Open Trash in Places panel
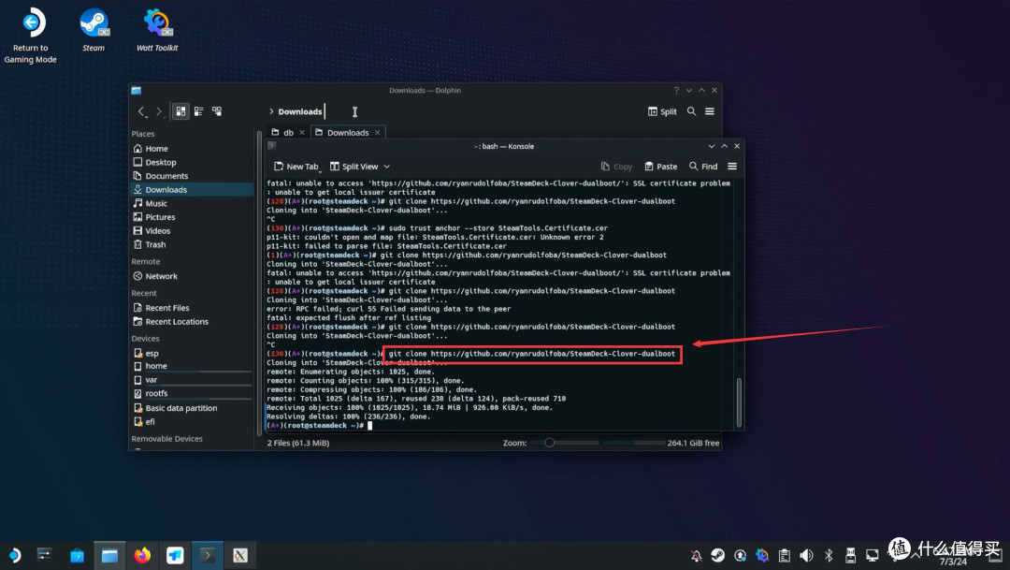 click(155, 244)
